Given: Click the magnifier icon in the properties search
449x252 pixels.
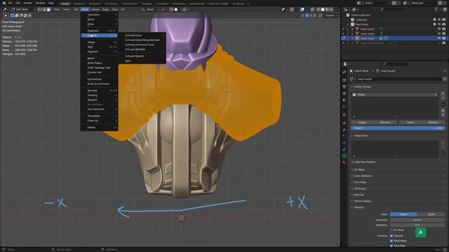Looking at the screenshot, I should coord(384,64).
